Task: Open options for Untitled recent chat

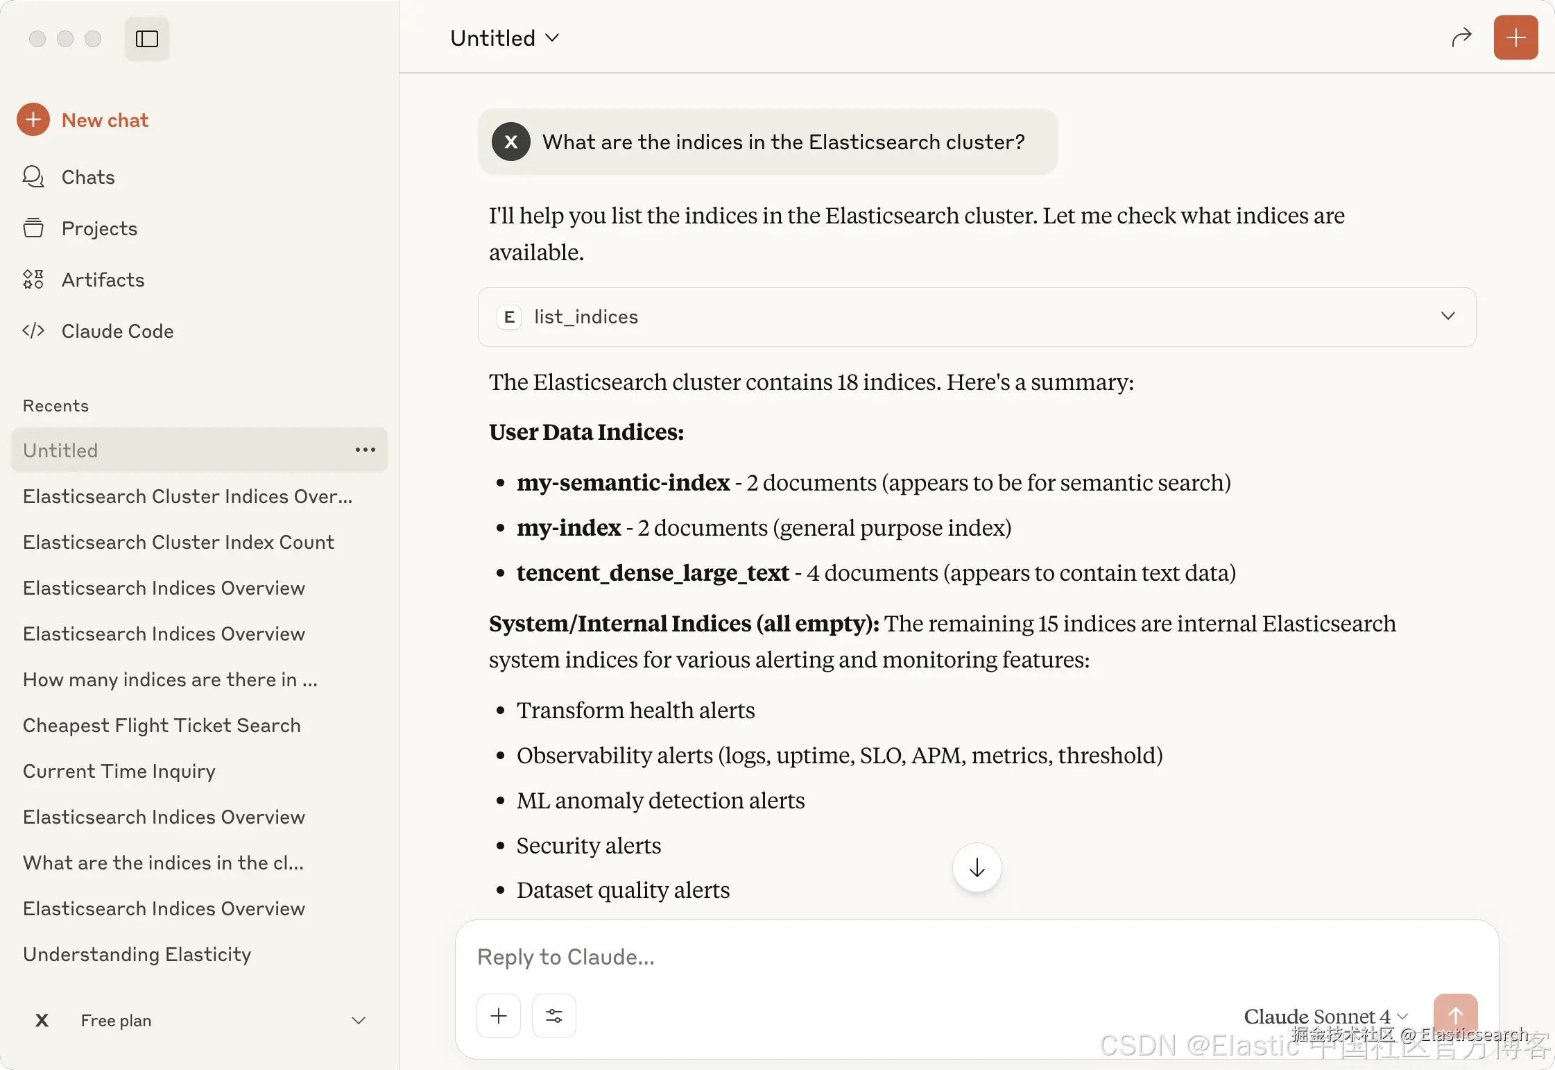Action: pos(366,450)
